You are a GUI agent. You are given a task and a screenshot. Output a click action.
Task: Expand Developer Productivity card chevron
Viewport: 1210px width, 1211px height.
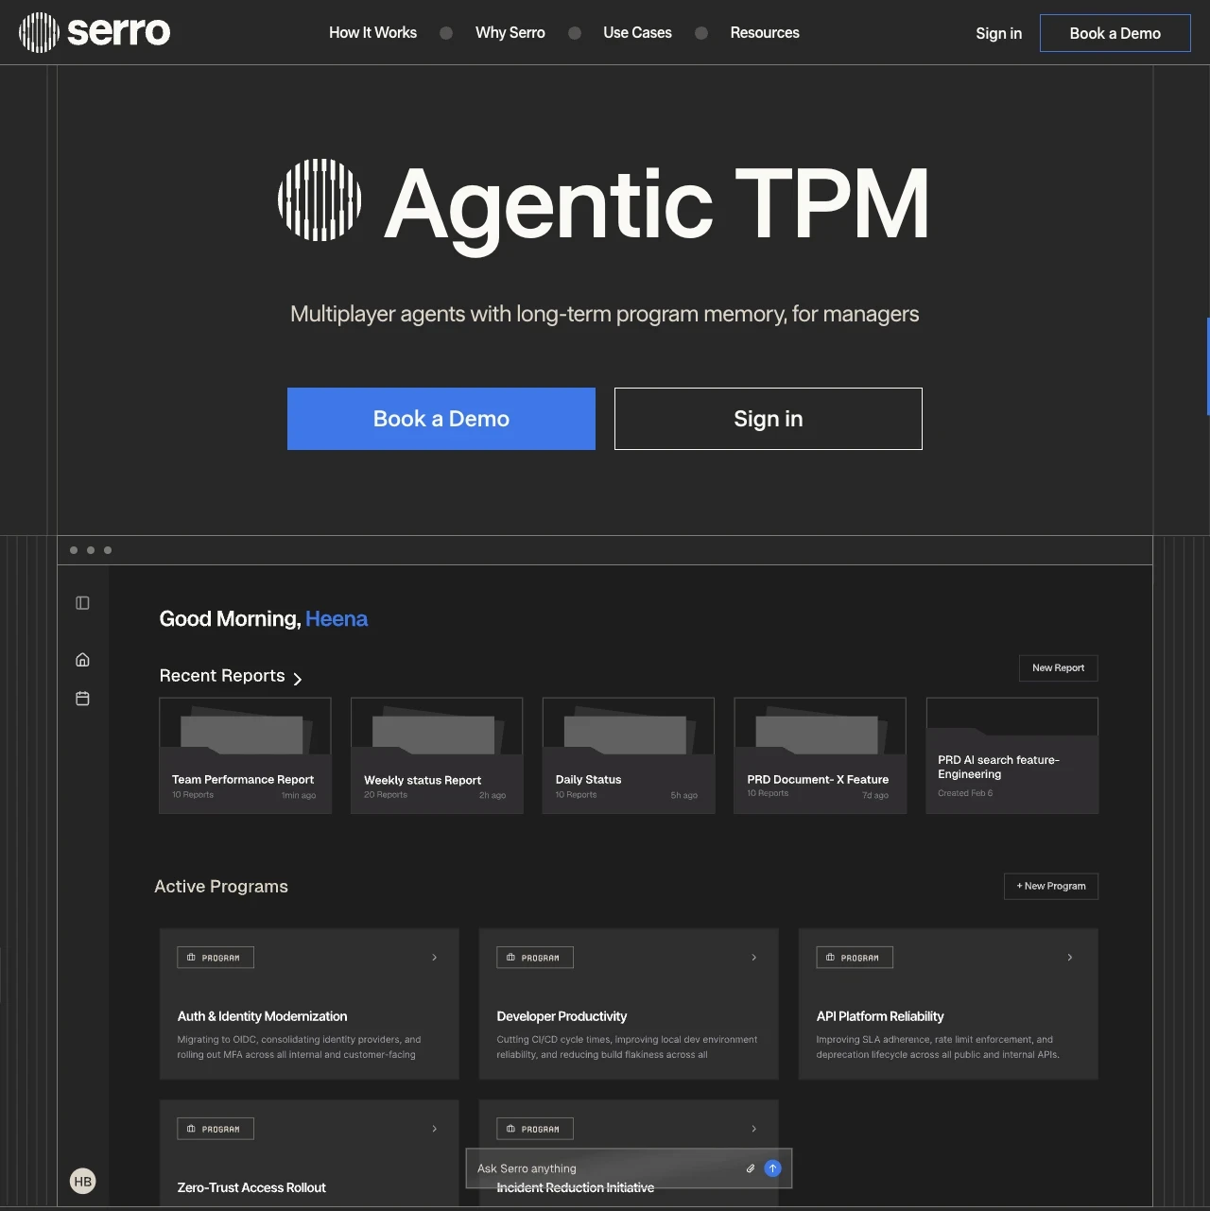point(754,958)
